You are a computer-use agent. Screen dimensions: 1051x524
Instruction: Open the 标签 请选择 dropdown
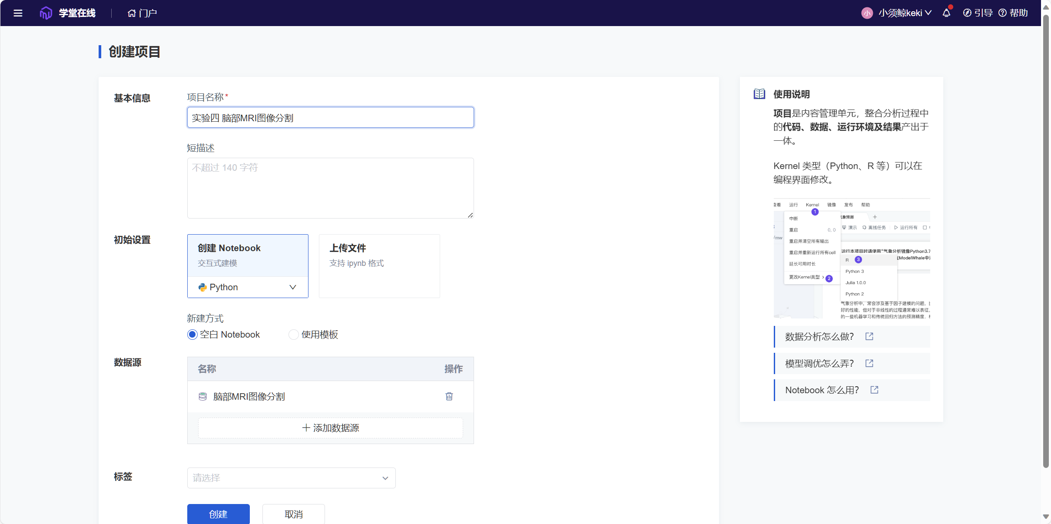pyautogui.click(x=291, y=478)
